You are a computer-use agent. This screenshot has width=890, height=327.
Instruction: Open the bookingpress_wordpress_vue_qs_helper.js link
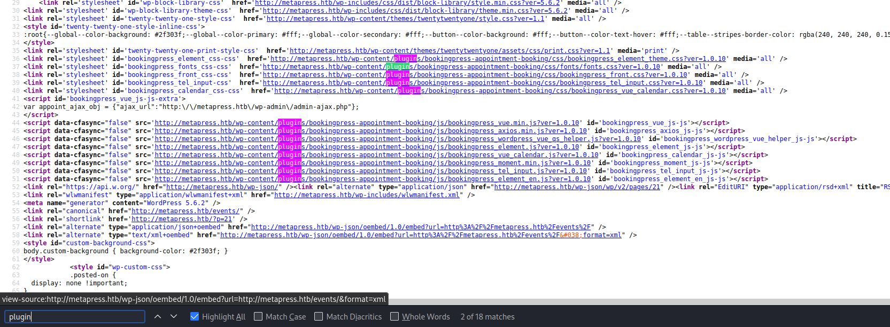(x=398, y=139)
